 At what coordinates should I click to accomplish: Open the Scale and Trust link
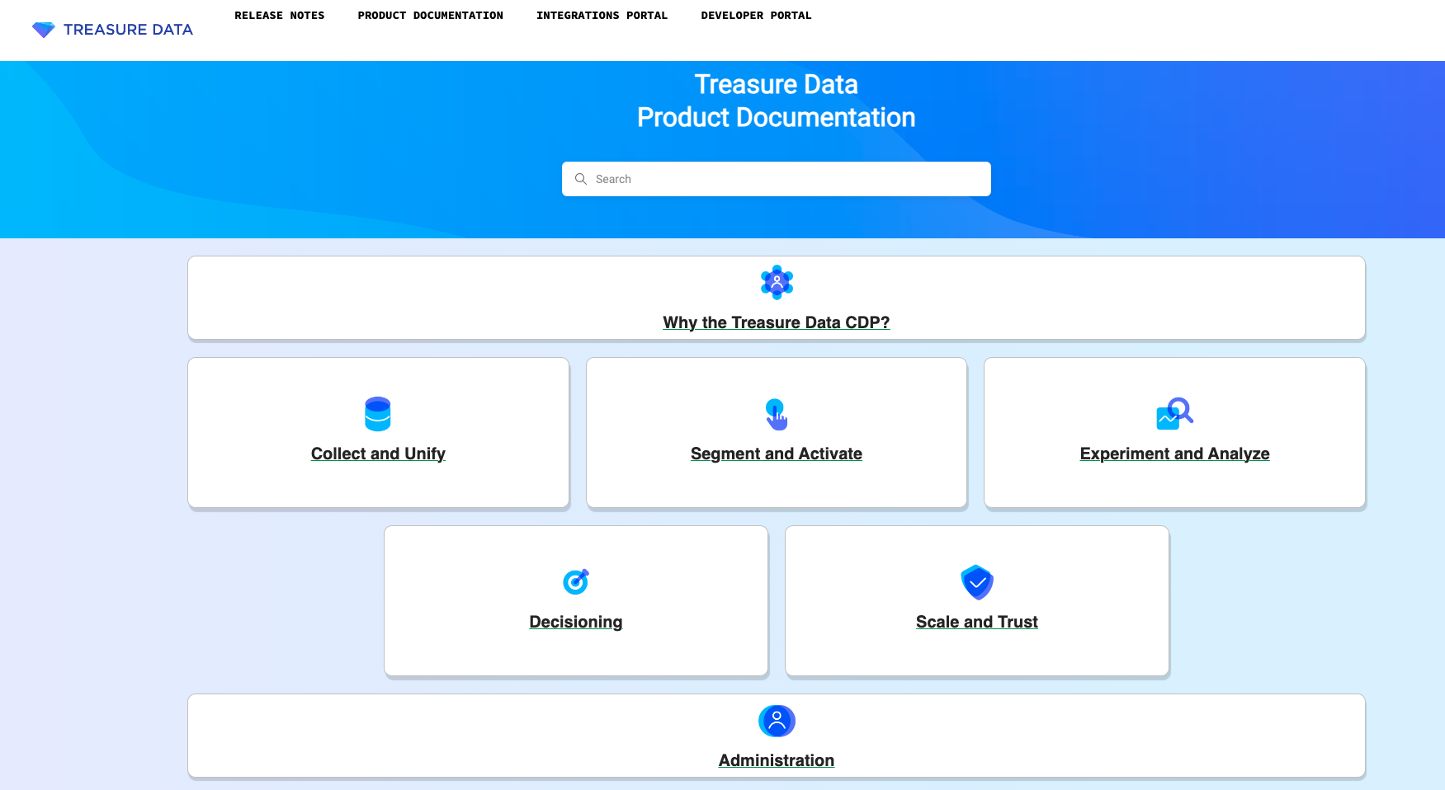(x=976, y=622)
